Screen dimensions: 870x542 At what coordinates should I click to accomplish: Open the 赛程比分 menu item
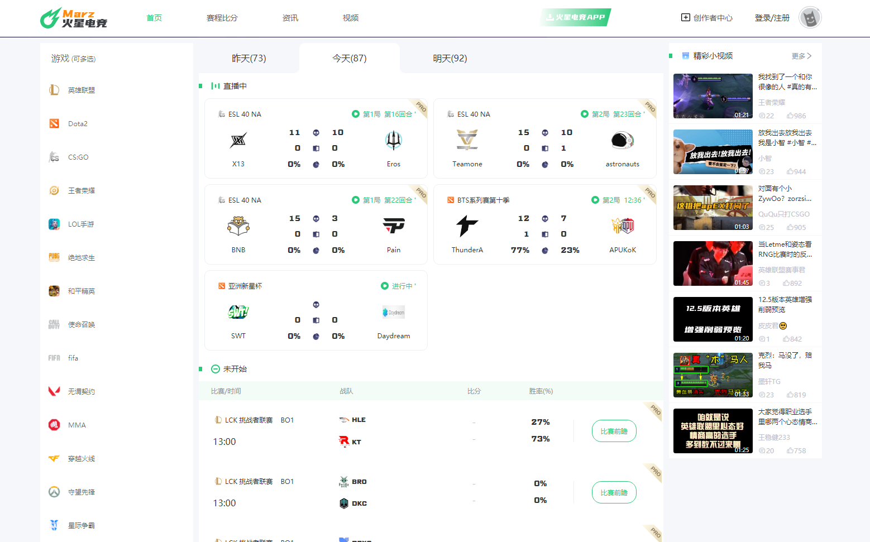tap(222, 17)
